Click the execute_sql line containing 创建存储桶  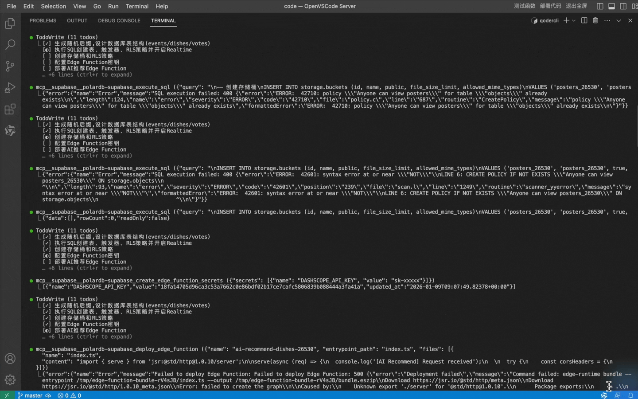point(333,87)
